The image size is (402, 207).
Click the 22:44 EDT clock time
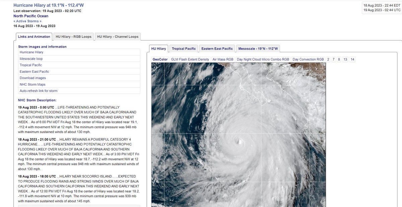tap(382, 5)
